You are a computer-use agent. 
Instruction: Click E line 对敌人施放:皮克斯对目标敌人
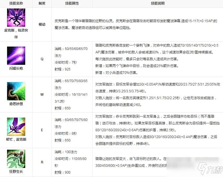(x=156, y=137)
